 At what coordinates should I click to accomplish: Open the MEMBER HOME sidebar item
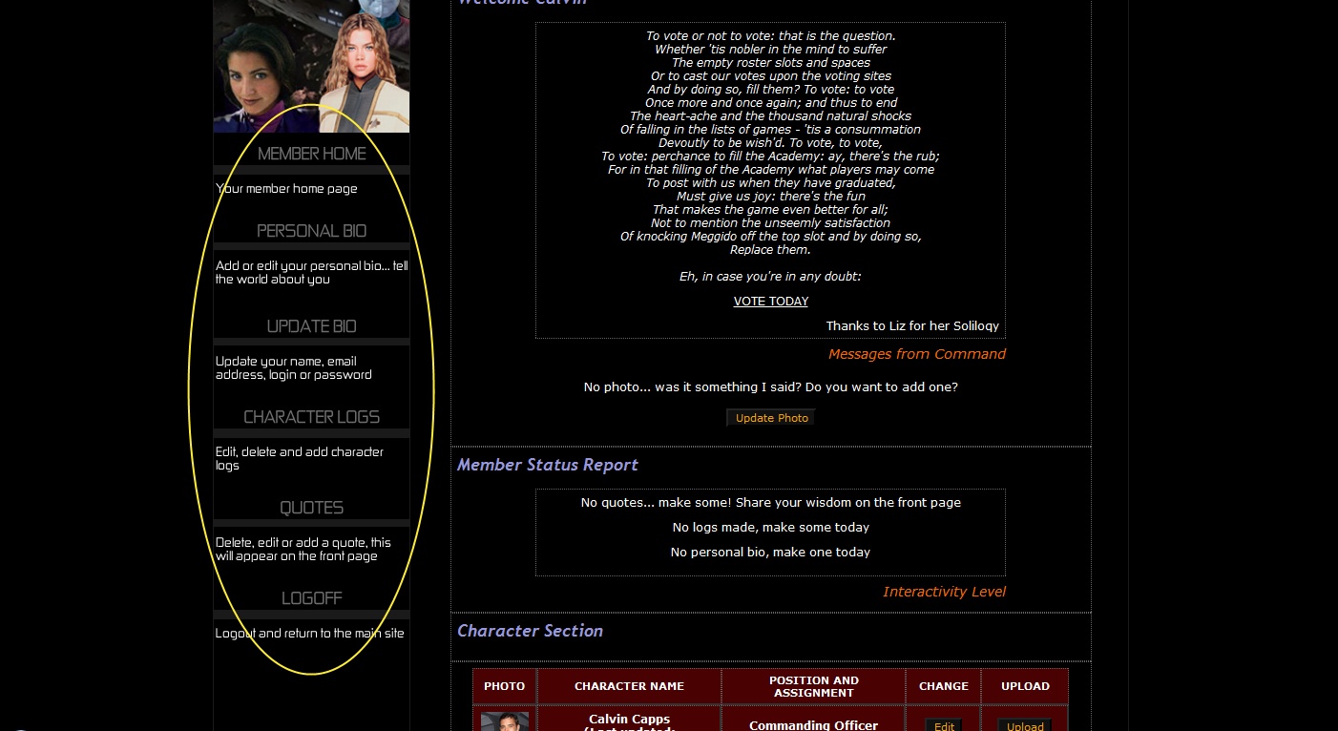pos(311,154)
